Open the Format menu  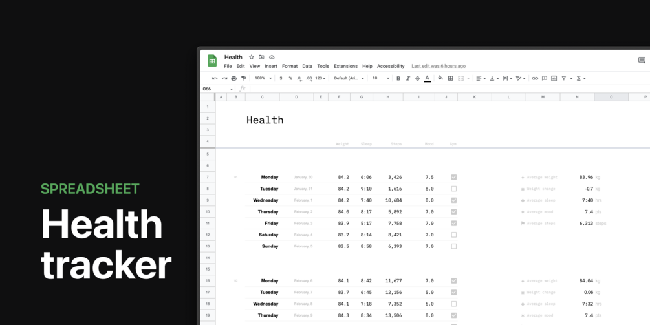pyautogui.click(x=290, y=67)
